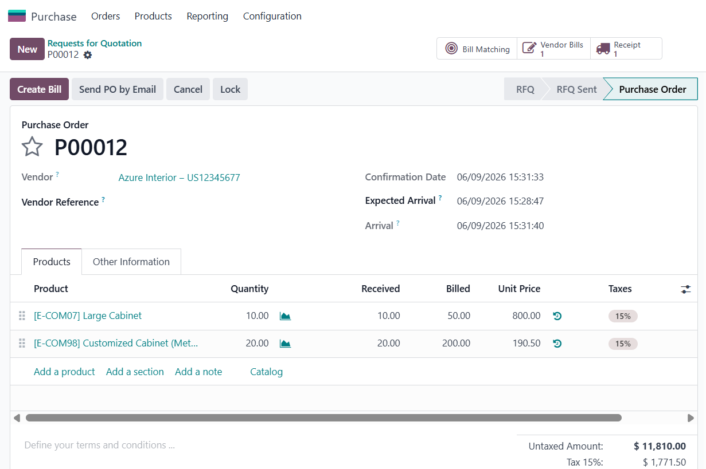Click Untaxed Amount $ 11,810.00 value
The width and height of the screenshot is (706, 469).
[x=660, y=446]
